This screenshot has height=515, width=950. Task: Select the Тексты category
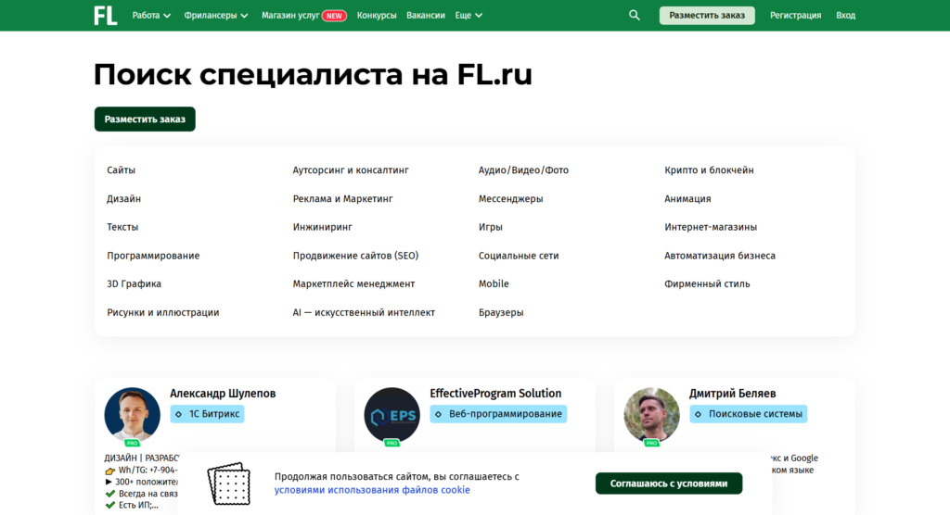coord(122,227)
